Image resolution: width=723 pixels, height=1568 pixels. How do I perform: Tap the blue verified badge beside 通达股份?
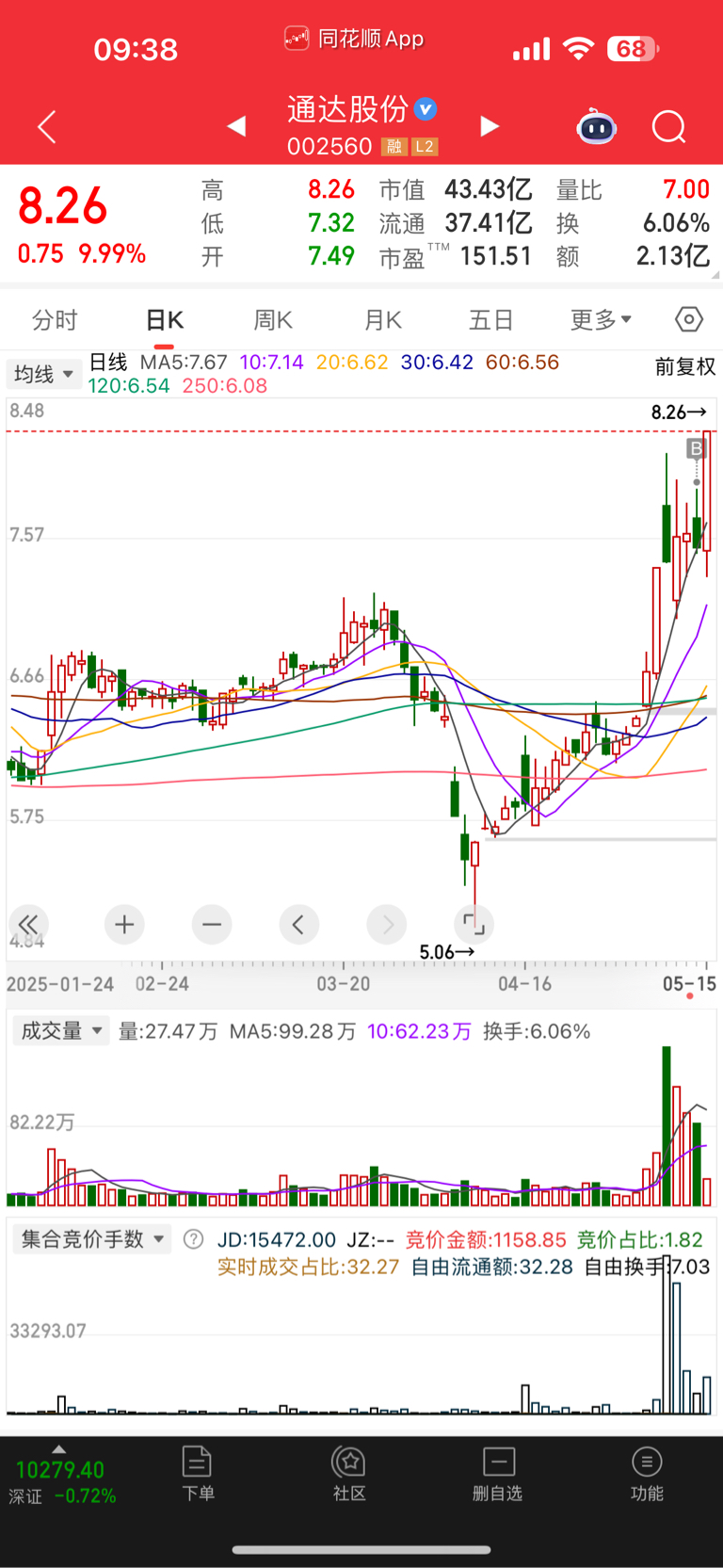(x=426, y=109)
